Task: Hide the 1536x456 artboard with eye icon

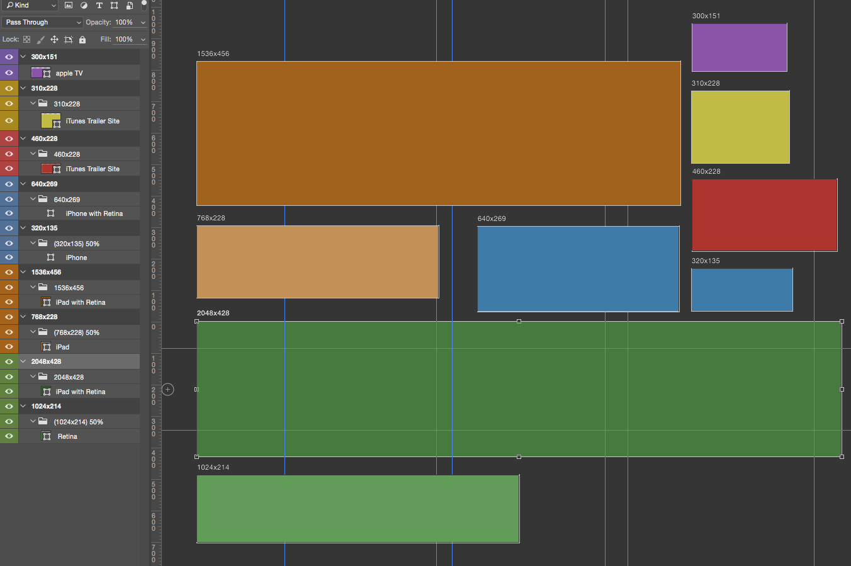Action: (x=9, y=272)
